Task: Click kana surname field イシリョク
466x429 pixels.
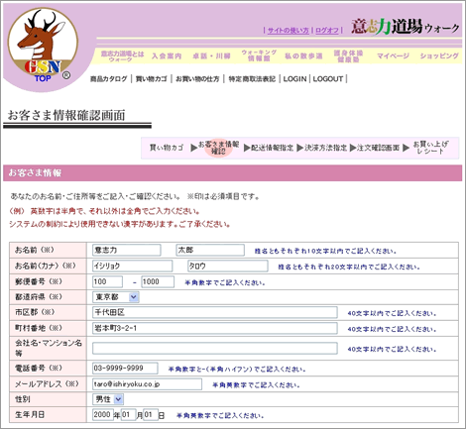Action: click(x=133, y=266)
